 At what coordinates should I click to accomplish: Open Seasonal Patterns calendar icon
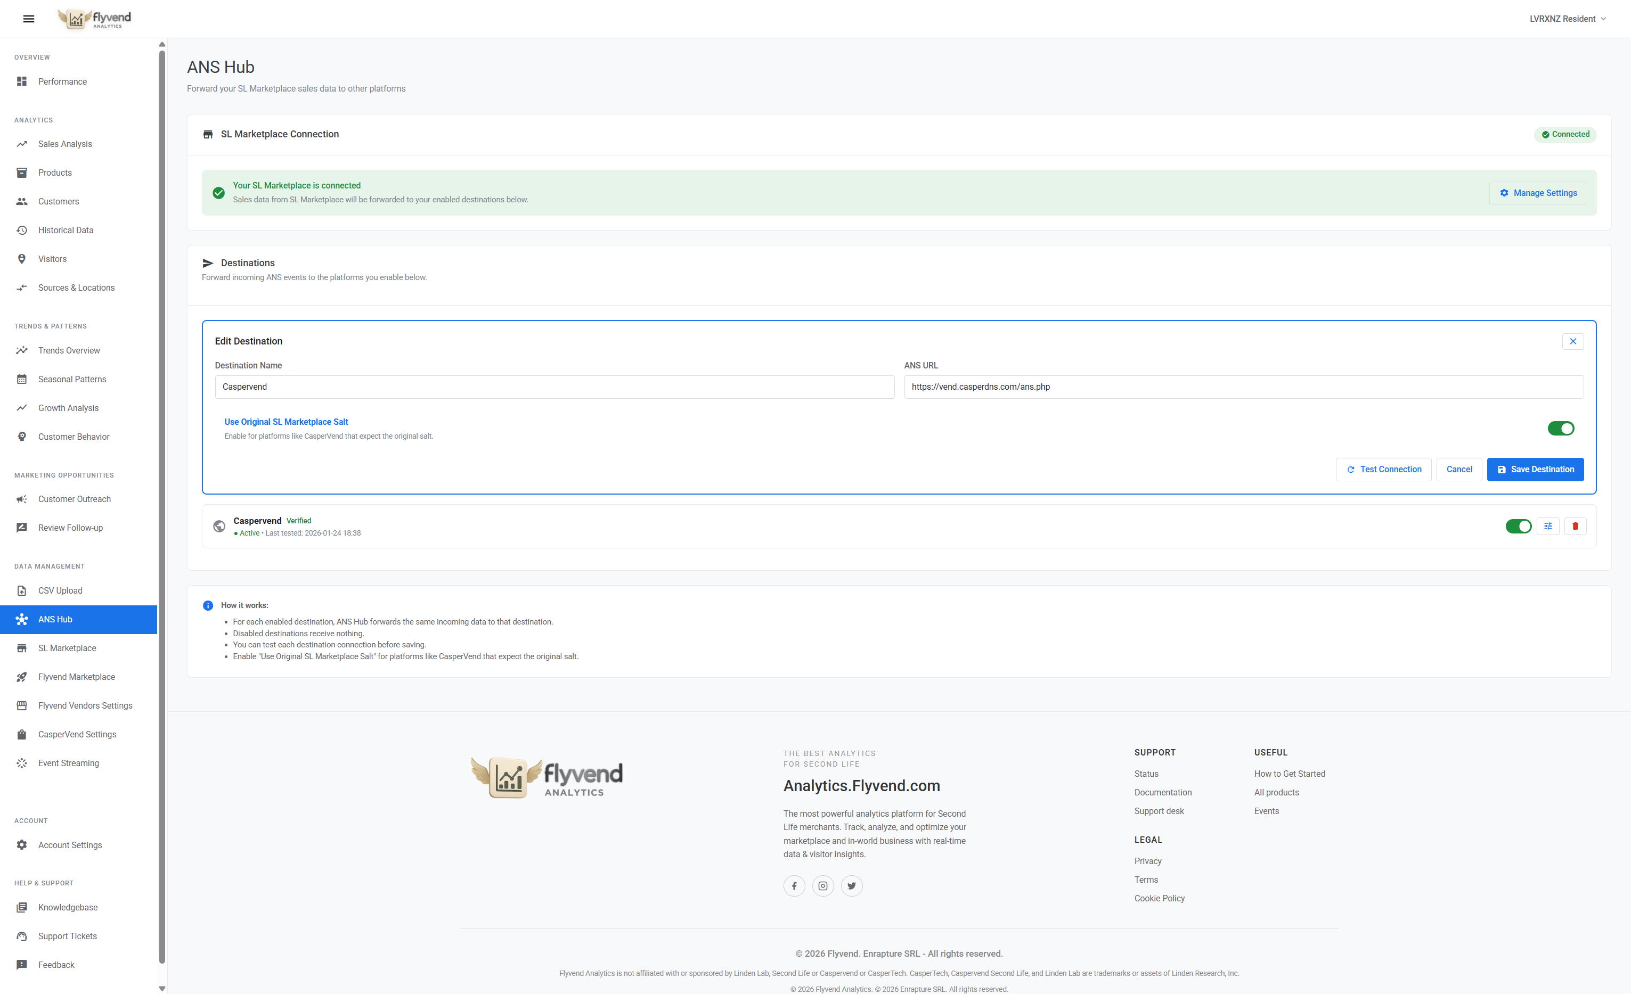tap(22, 379)
